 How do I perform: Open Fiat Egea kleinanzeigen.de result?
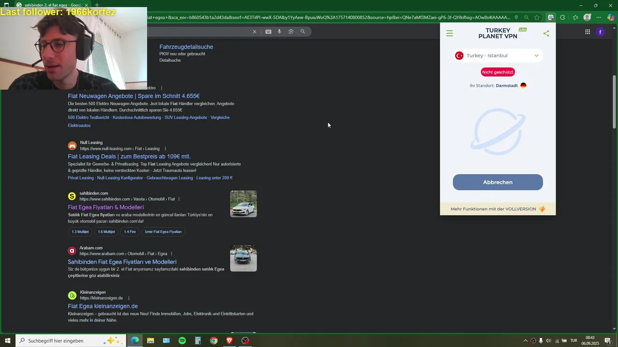coord(103,306)
